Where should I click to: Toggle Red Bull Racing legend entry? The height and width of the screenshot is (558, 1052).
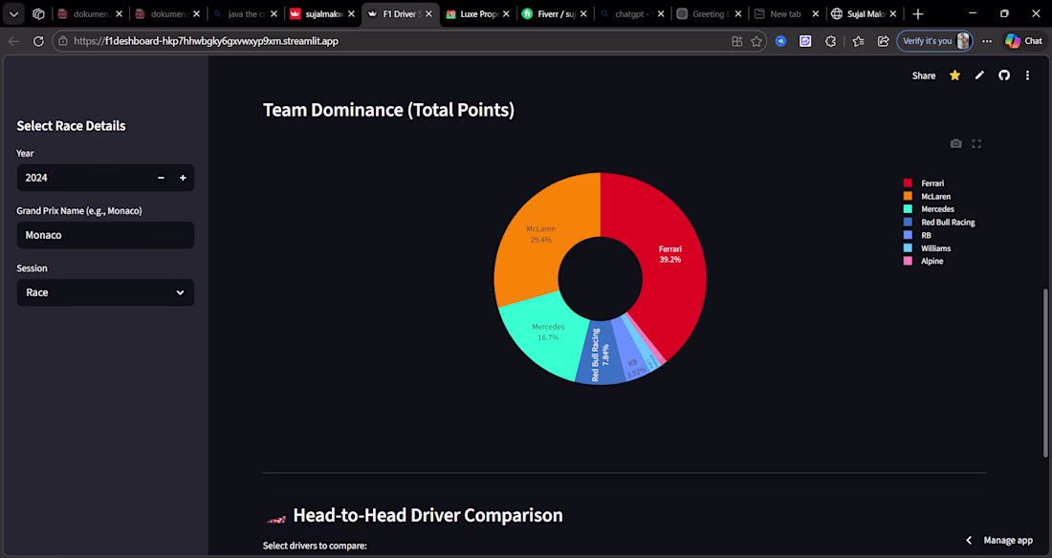click(x=939, y=222)
